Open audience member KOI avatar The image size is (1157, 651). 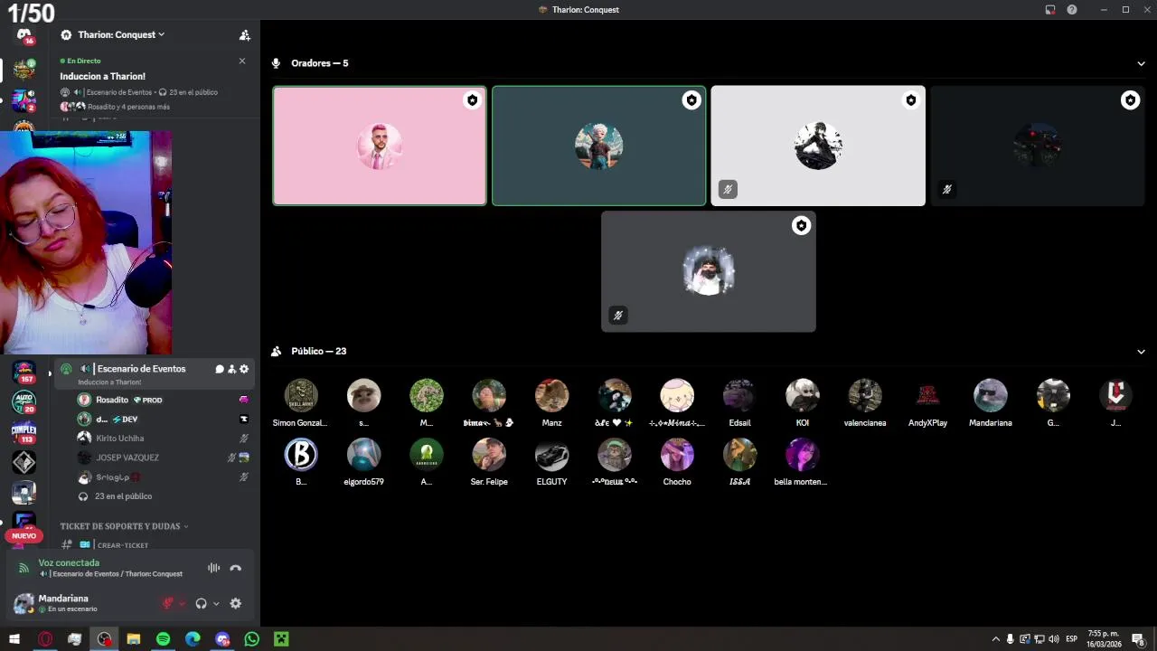[x=803, y=395]
